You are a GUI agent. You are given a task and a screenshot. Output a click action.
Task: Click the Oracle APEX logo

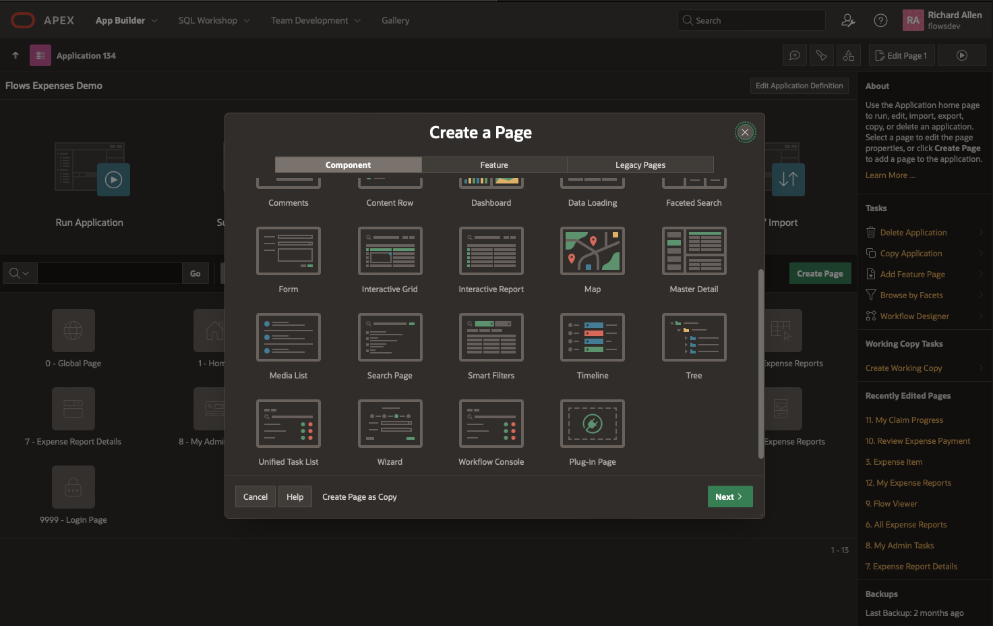23,20
